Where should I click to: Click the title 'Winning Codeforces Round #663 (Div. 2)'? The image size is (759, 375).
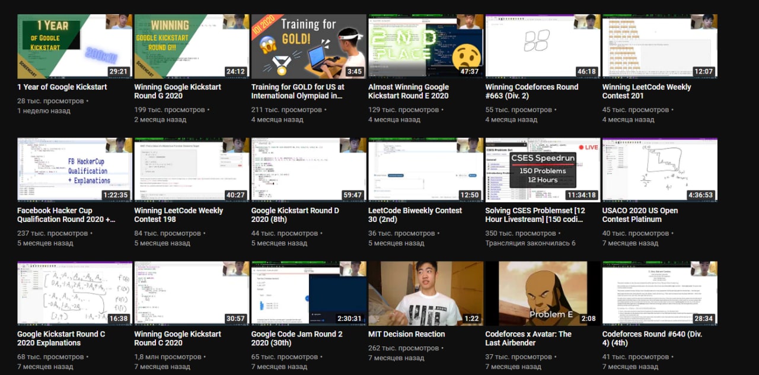[x=532, y=91]
